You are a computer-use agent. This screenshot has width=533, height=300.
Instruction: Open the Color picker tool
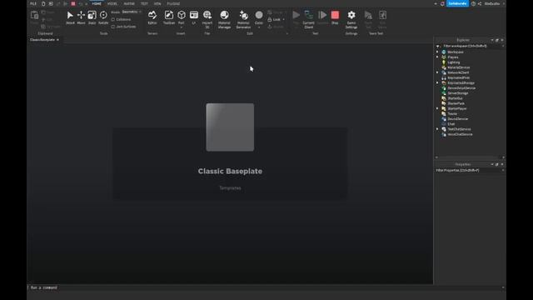[x=259, y=17]
